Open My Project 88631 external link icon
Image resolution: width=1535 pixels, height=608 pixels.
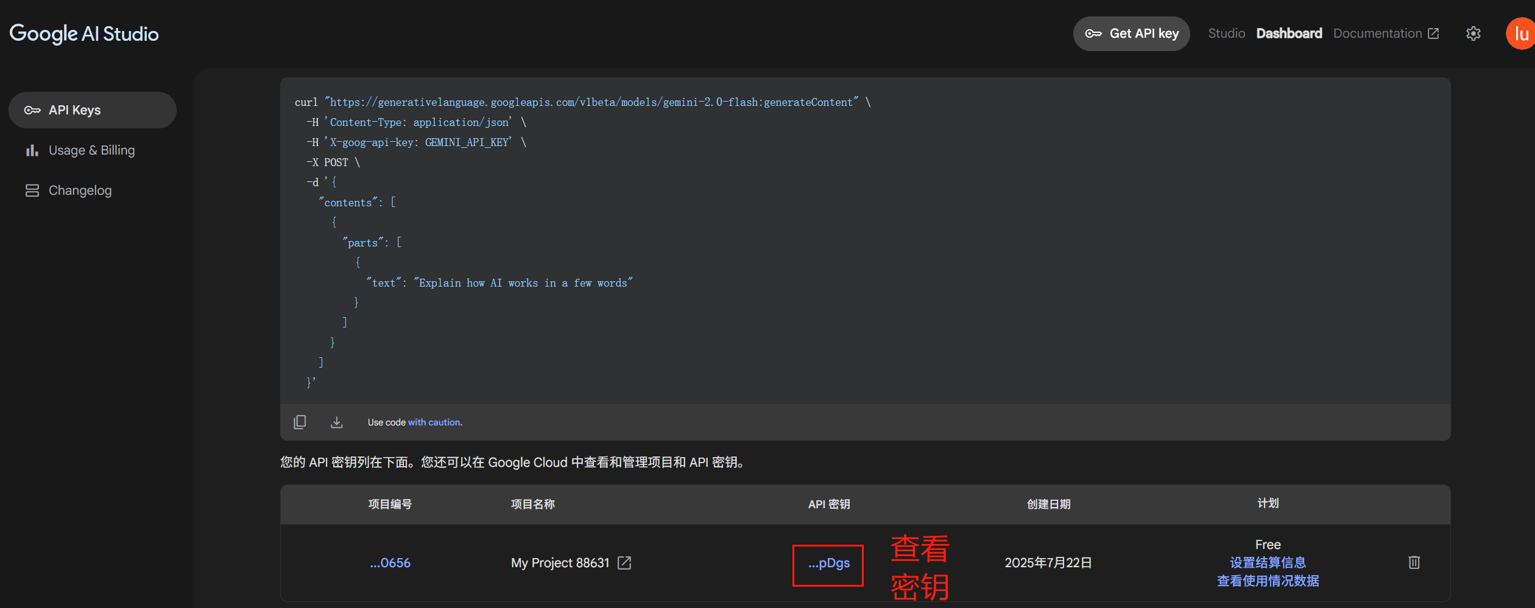point(624,563)
